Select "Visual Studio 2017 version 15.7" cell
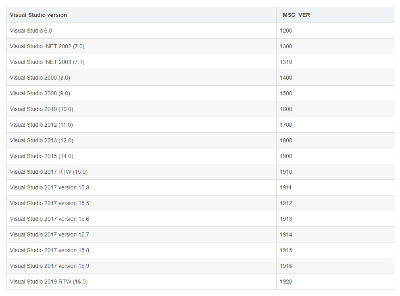This screenshot has width=400, height=296. tap(50, 234)
